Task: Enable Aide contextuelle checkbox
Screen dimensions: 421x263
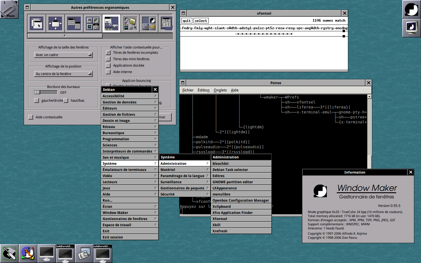Action: pyautogui.click(x=31, y=117)
